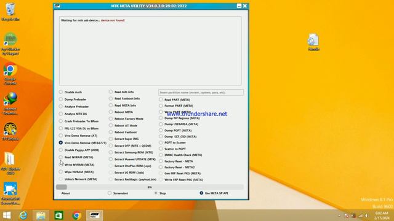394x221 pixels.
Task: Switch to MTK Meta Utility taskbar button
Action: [x=95, y=215]
